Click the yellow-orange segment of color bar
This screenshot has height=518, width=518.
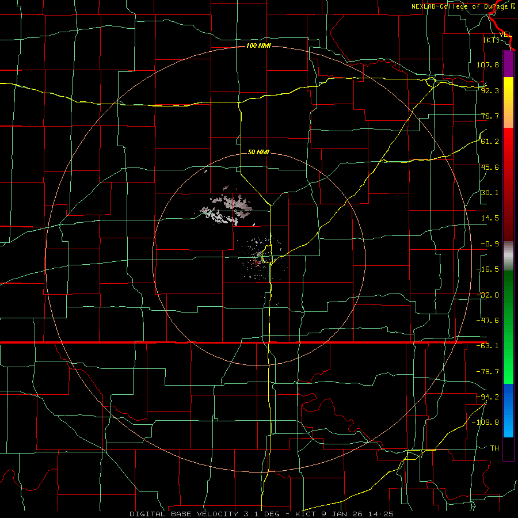[508, 102]
